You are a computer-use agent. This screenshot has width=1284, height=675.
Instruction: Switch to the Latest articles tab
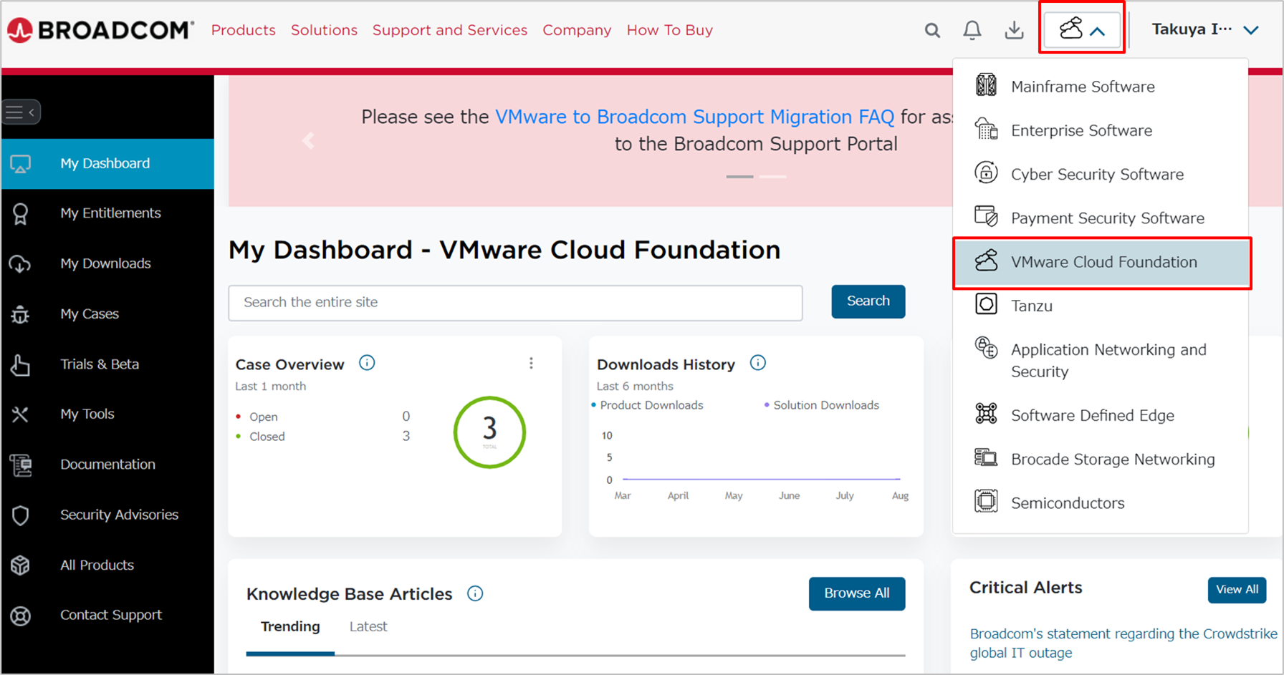pyautogui.click(x=368, y=627)
